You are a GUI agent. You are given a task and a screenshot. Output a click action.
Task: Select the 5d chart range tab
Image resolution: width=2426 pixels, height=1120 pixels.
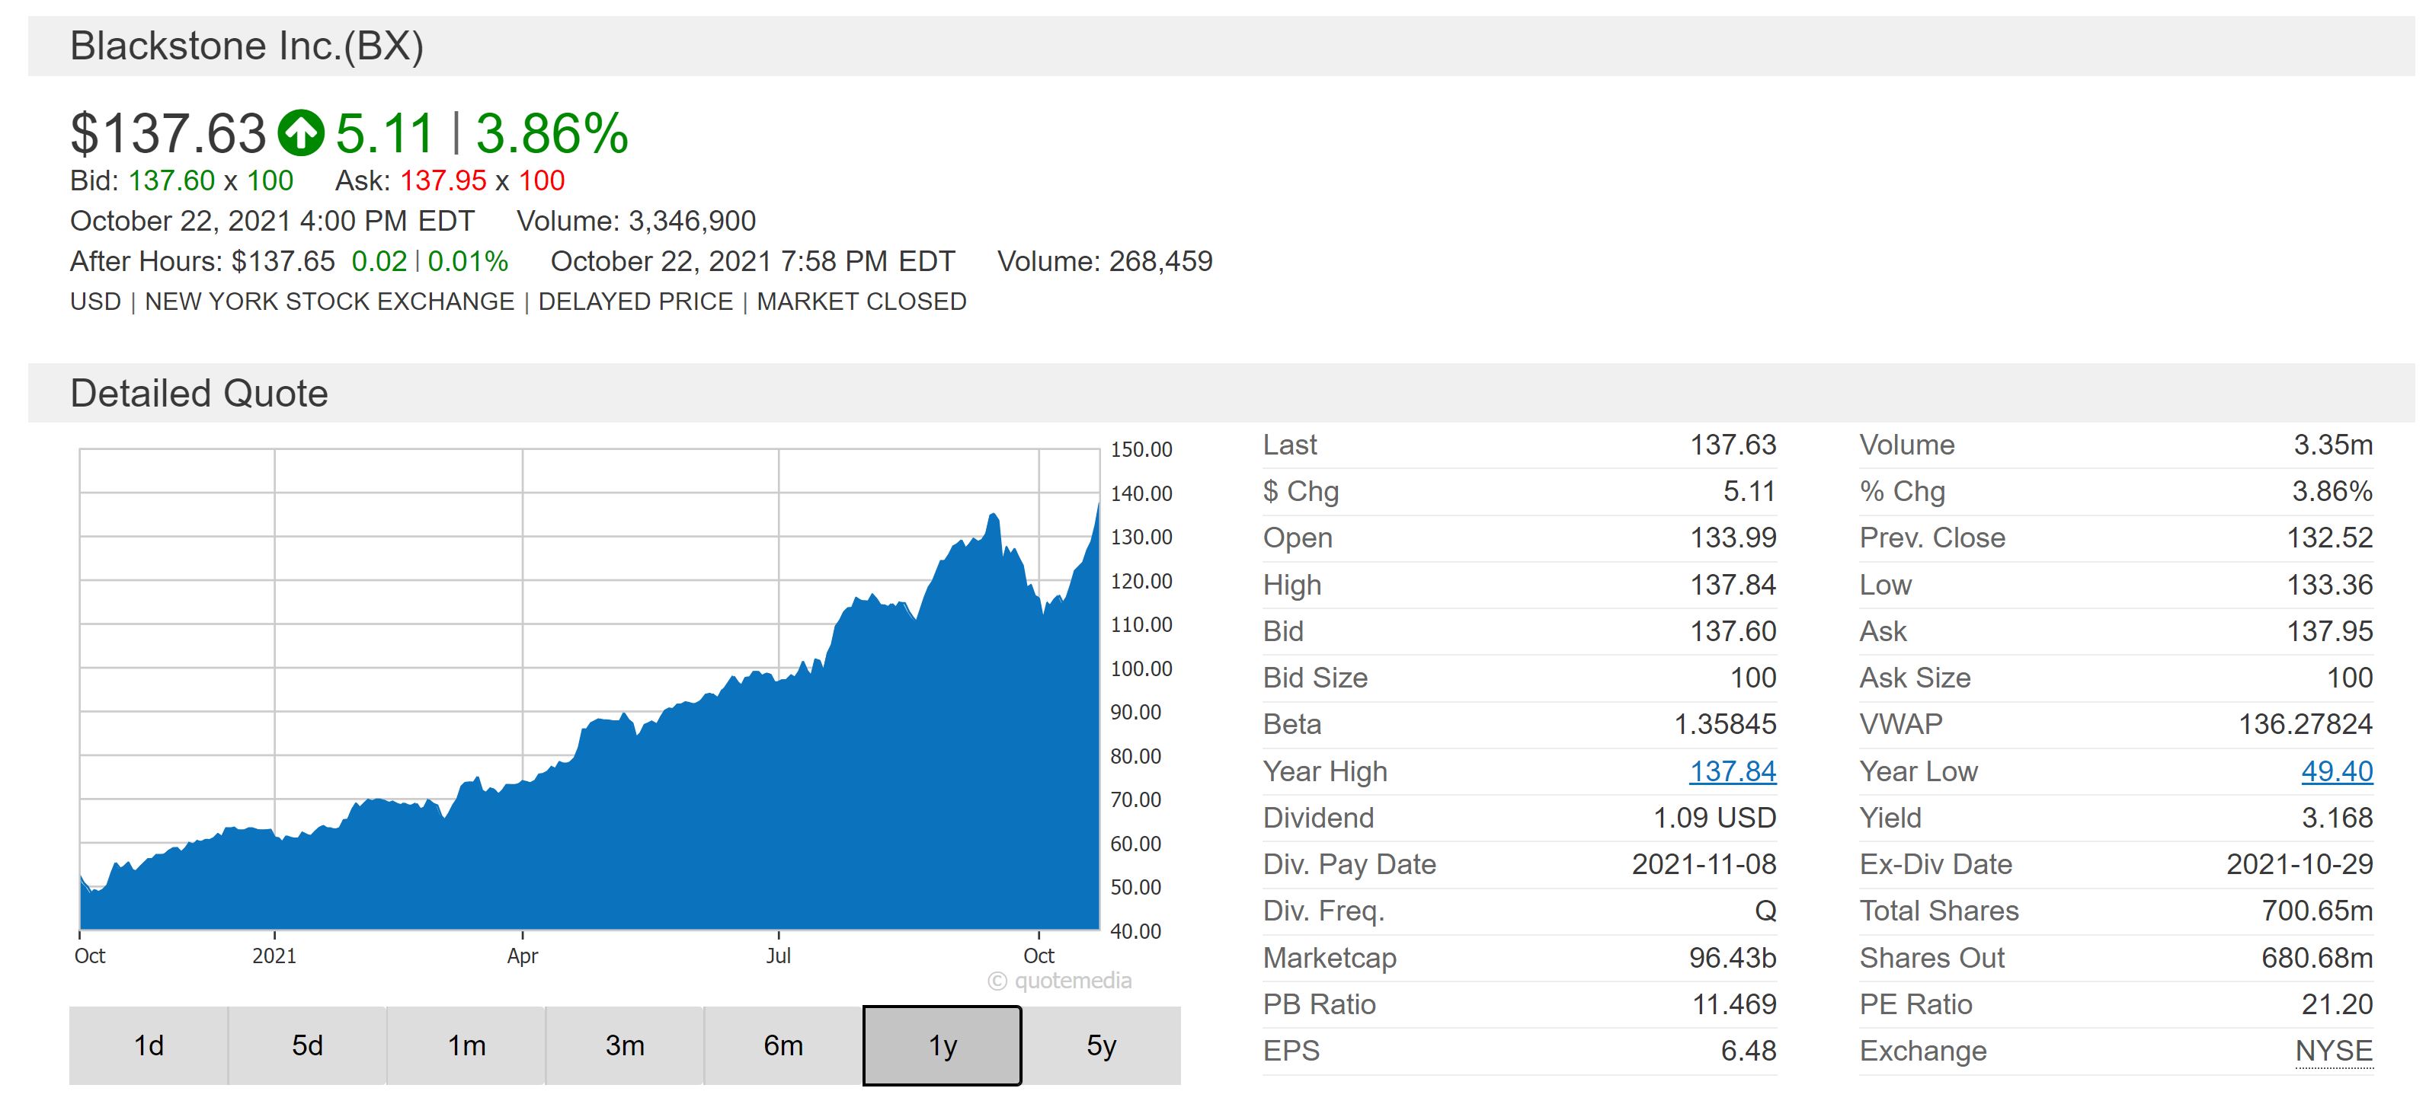click(x=307, y=1045)
